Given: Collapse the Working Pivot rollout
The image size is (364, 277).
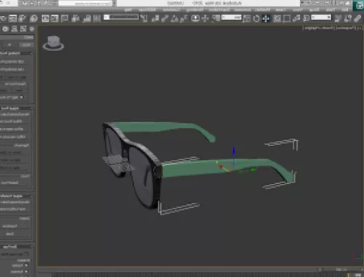Looking at the screenshot, I should [x=16, y=53].
